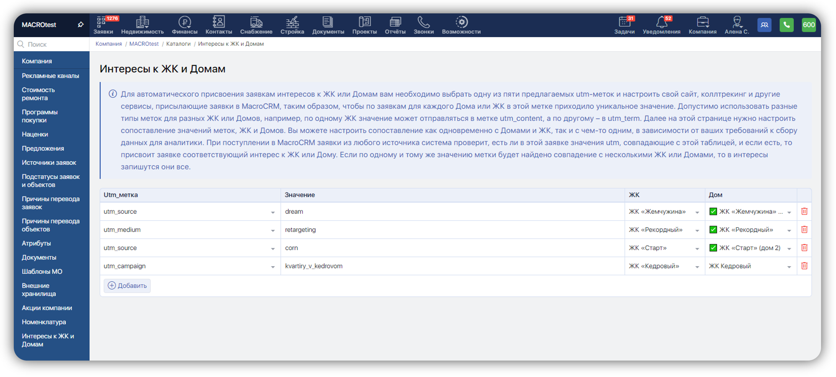Expand the utm_medium tag dropdown
This screenshot has height=377, width=836.
(273, 230)
